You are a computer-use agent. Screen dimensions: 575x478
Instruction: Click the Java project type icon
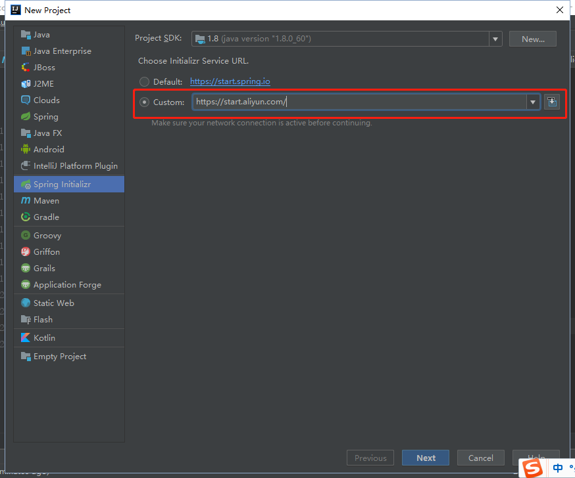click(26, 35)
